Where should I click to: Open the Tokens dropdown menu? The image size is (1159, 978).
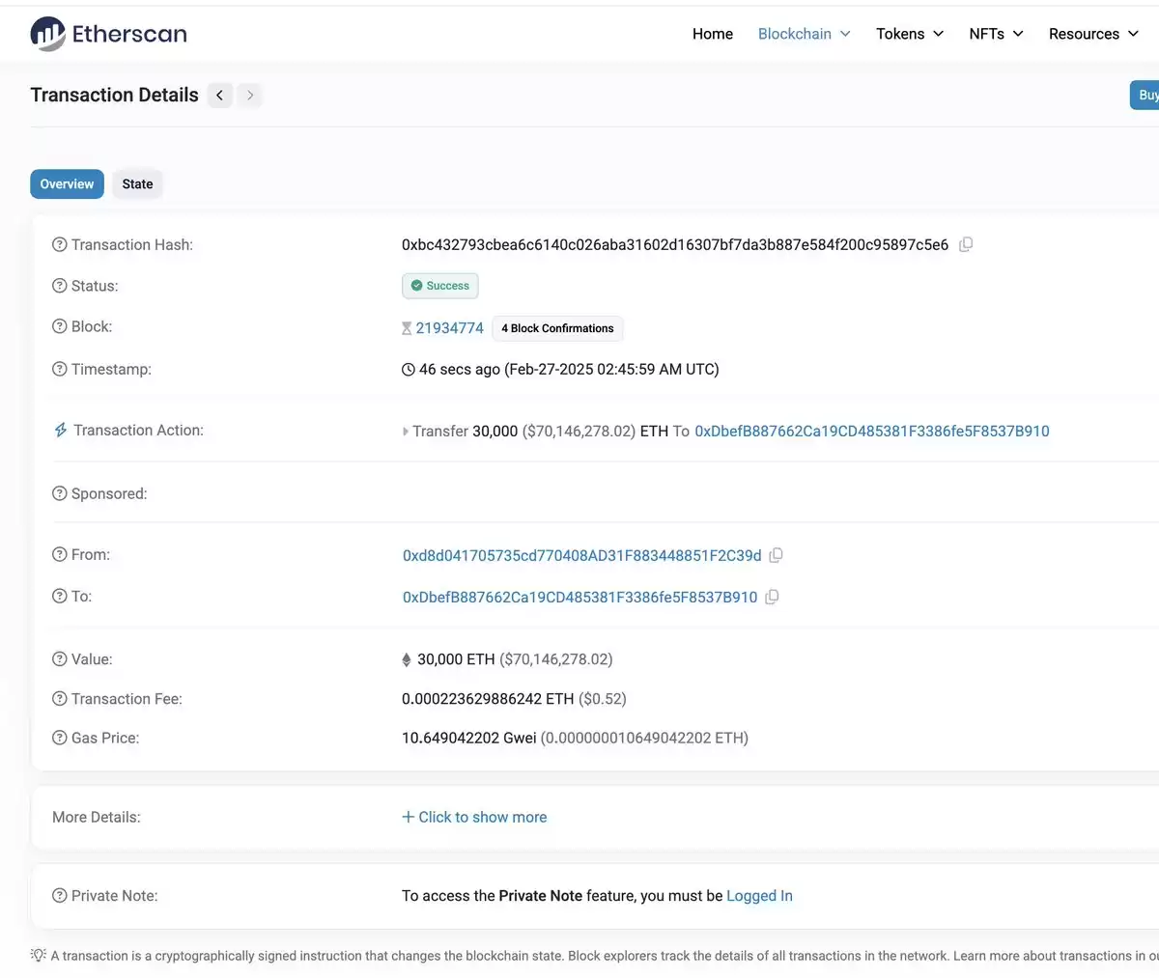tap(910, 34)
